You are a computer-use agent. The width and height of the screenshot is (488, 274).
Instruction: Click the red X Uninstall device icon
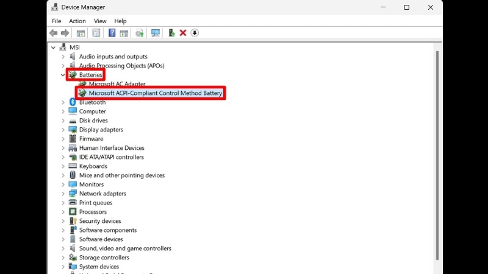tap(182, 33)
